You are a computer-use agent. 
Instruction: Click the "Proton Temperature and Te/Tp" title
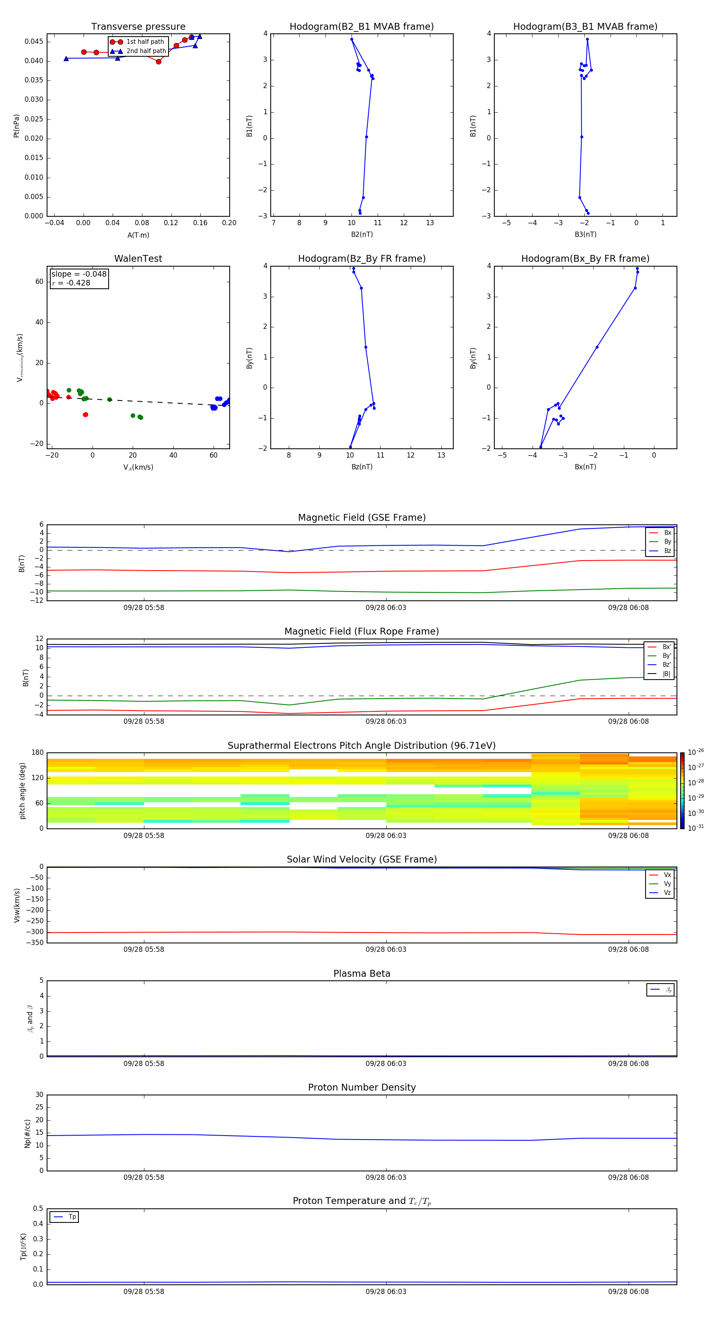(362, 1201)
